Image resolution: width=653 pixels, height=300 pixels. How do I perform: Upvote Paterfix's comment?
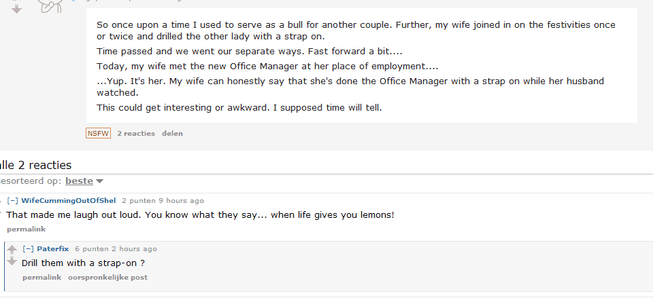tap(12, 250)
